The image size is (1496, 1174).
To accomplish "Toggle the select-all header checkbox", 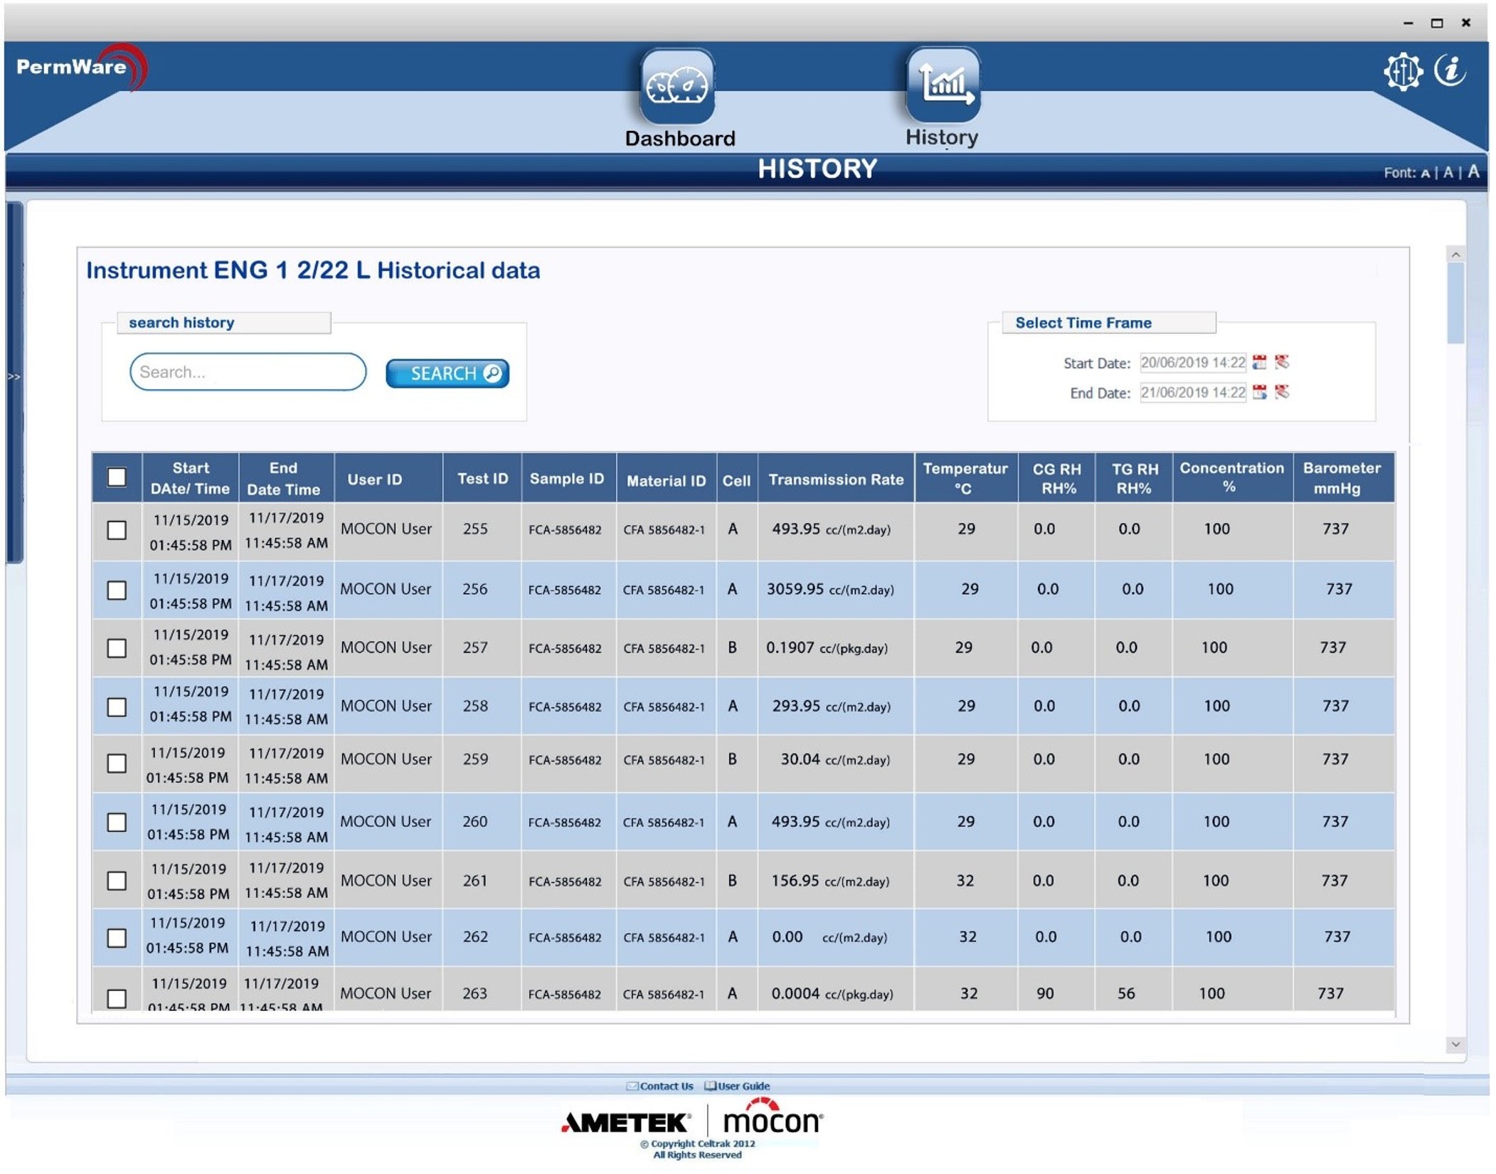I will click(x=117, y=477).
